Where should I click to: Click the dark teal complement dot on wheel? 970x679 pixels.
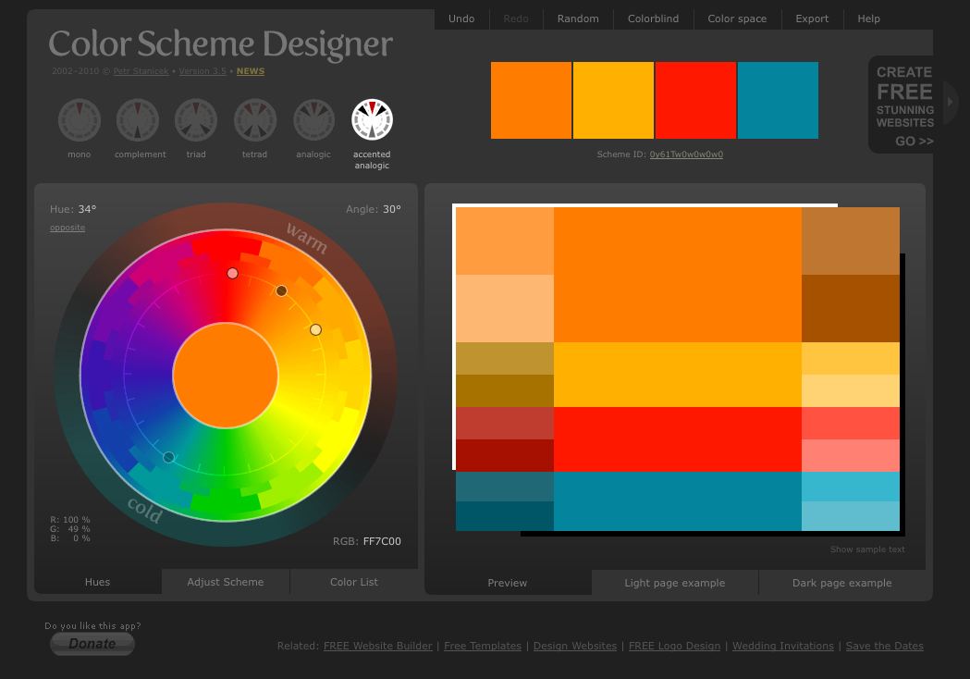pos(168,457)
